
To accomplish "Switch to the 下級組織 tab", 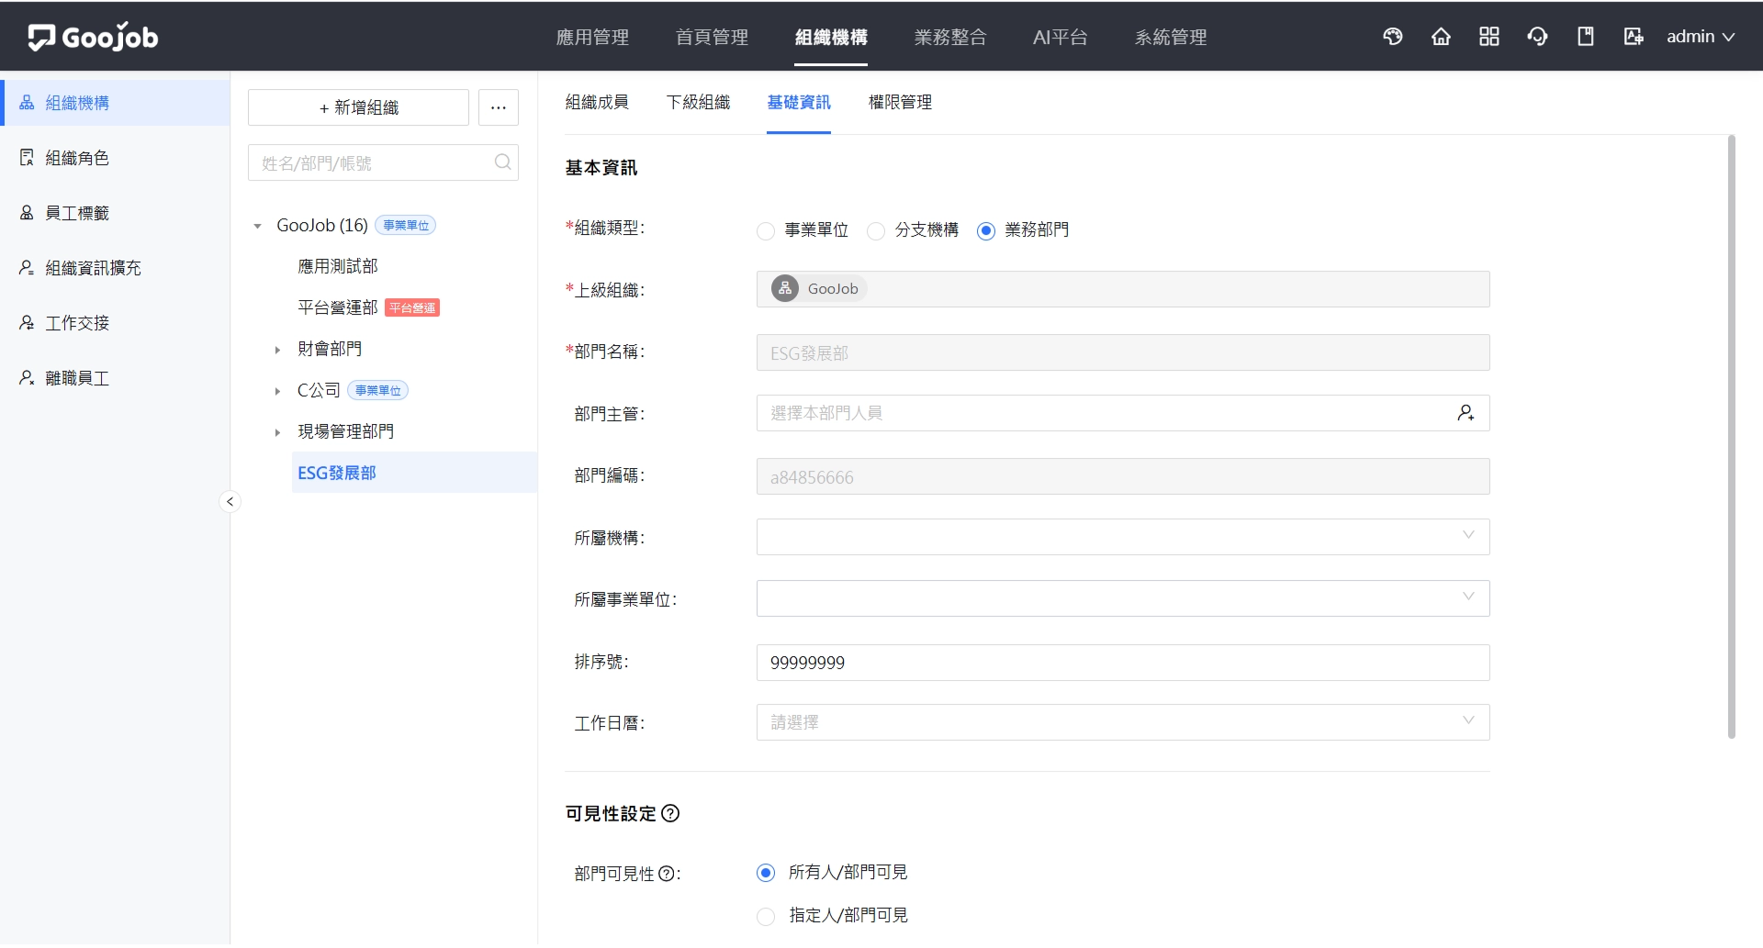I will (x=698, y=102).
